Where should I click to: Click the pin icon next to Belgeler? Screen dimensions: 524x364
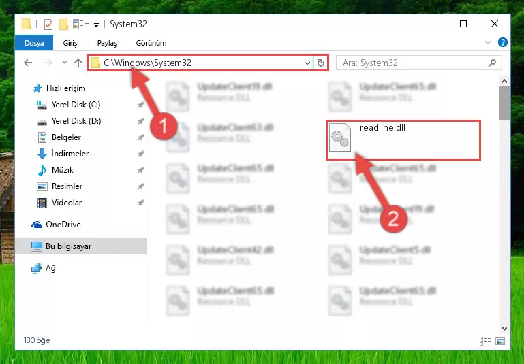(x=140, y=137)
